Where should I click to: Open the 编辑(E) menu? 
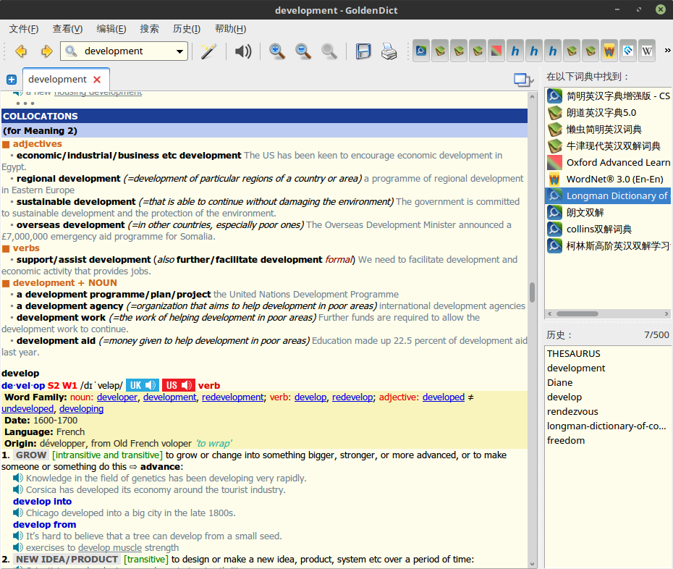(x=111, y=29)
